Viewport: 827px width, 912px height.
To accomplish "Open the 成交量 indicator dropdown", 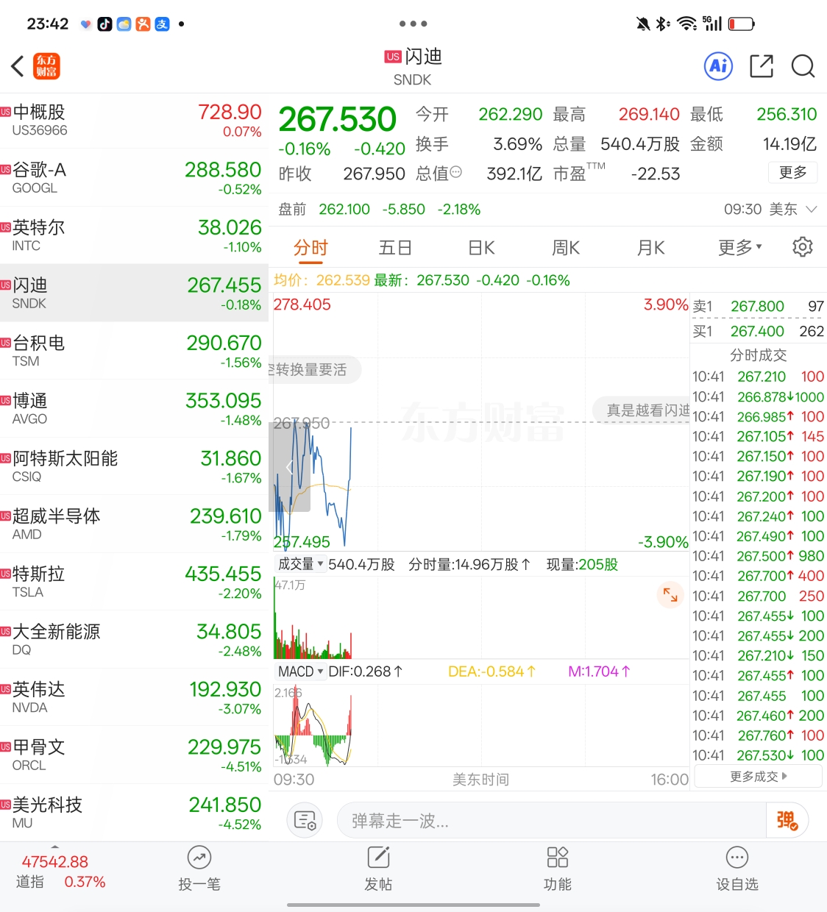I will coord(301,564).
